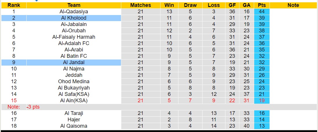
Task: Open the highlighted Al Kholood team row
Action: [x=74, y=18]
